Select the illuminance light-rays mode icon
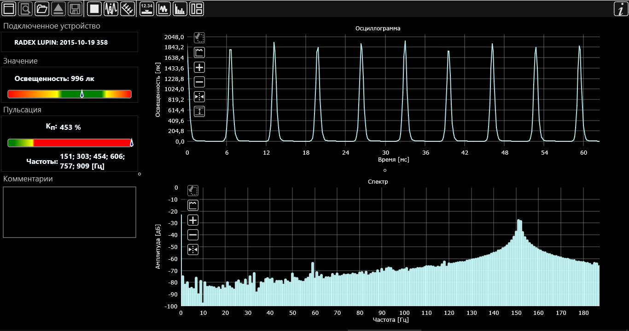The width and height of the screenshot is (629, 331). (x=128, y=8)
